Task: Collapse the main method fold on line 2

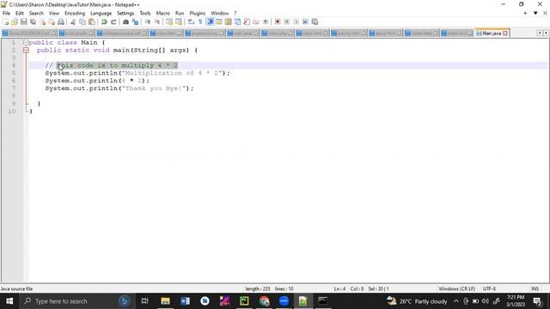Action: tap(26, 50)
